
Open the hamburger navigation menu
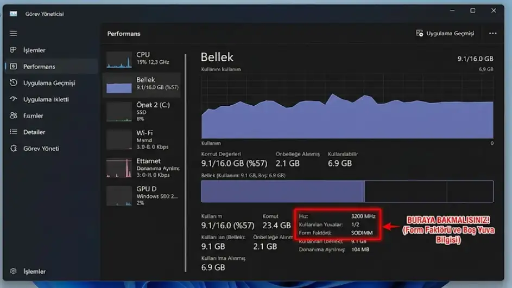point(14,33)
